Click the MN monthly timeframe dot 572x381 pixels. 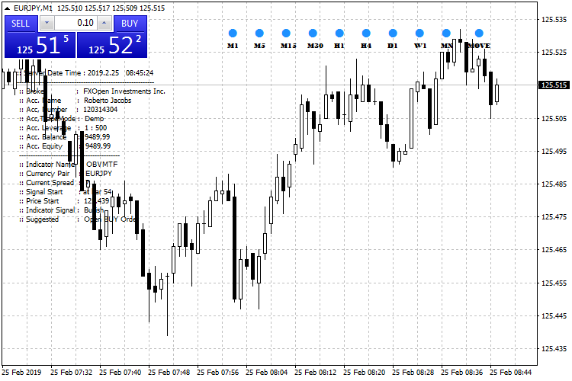pos(446,34)
